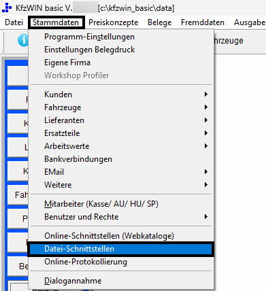Choose Einstellungen Belegdruck
The height and width of the screenshot is (291, 266).
coord(121,50)
